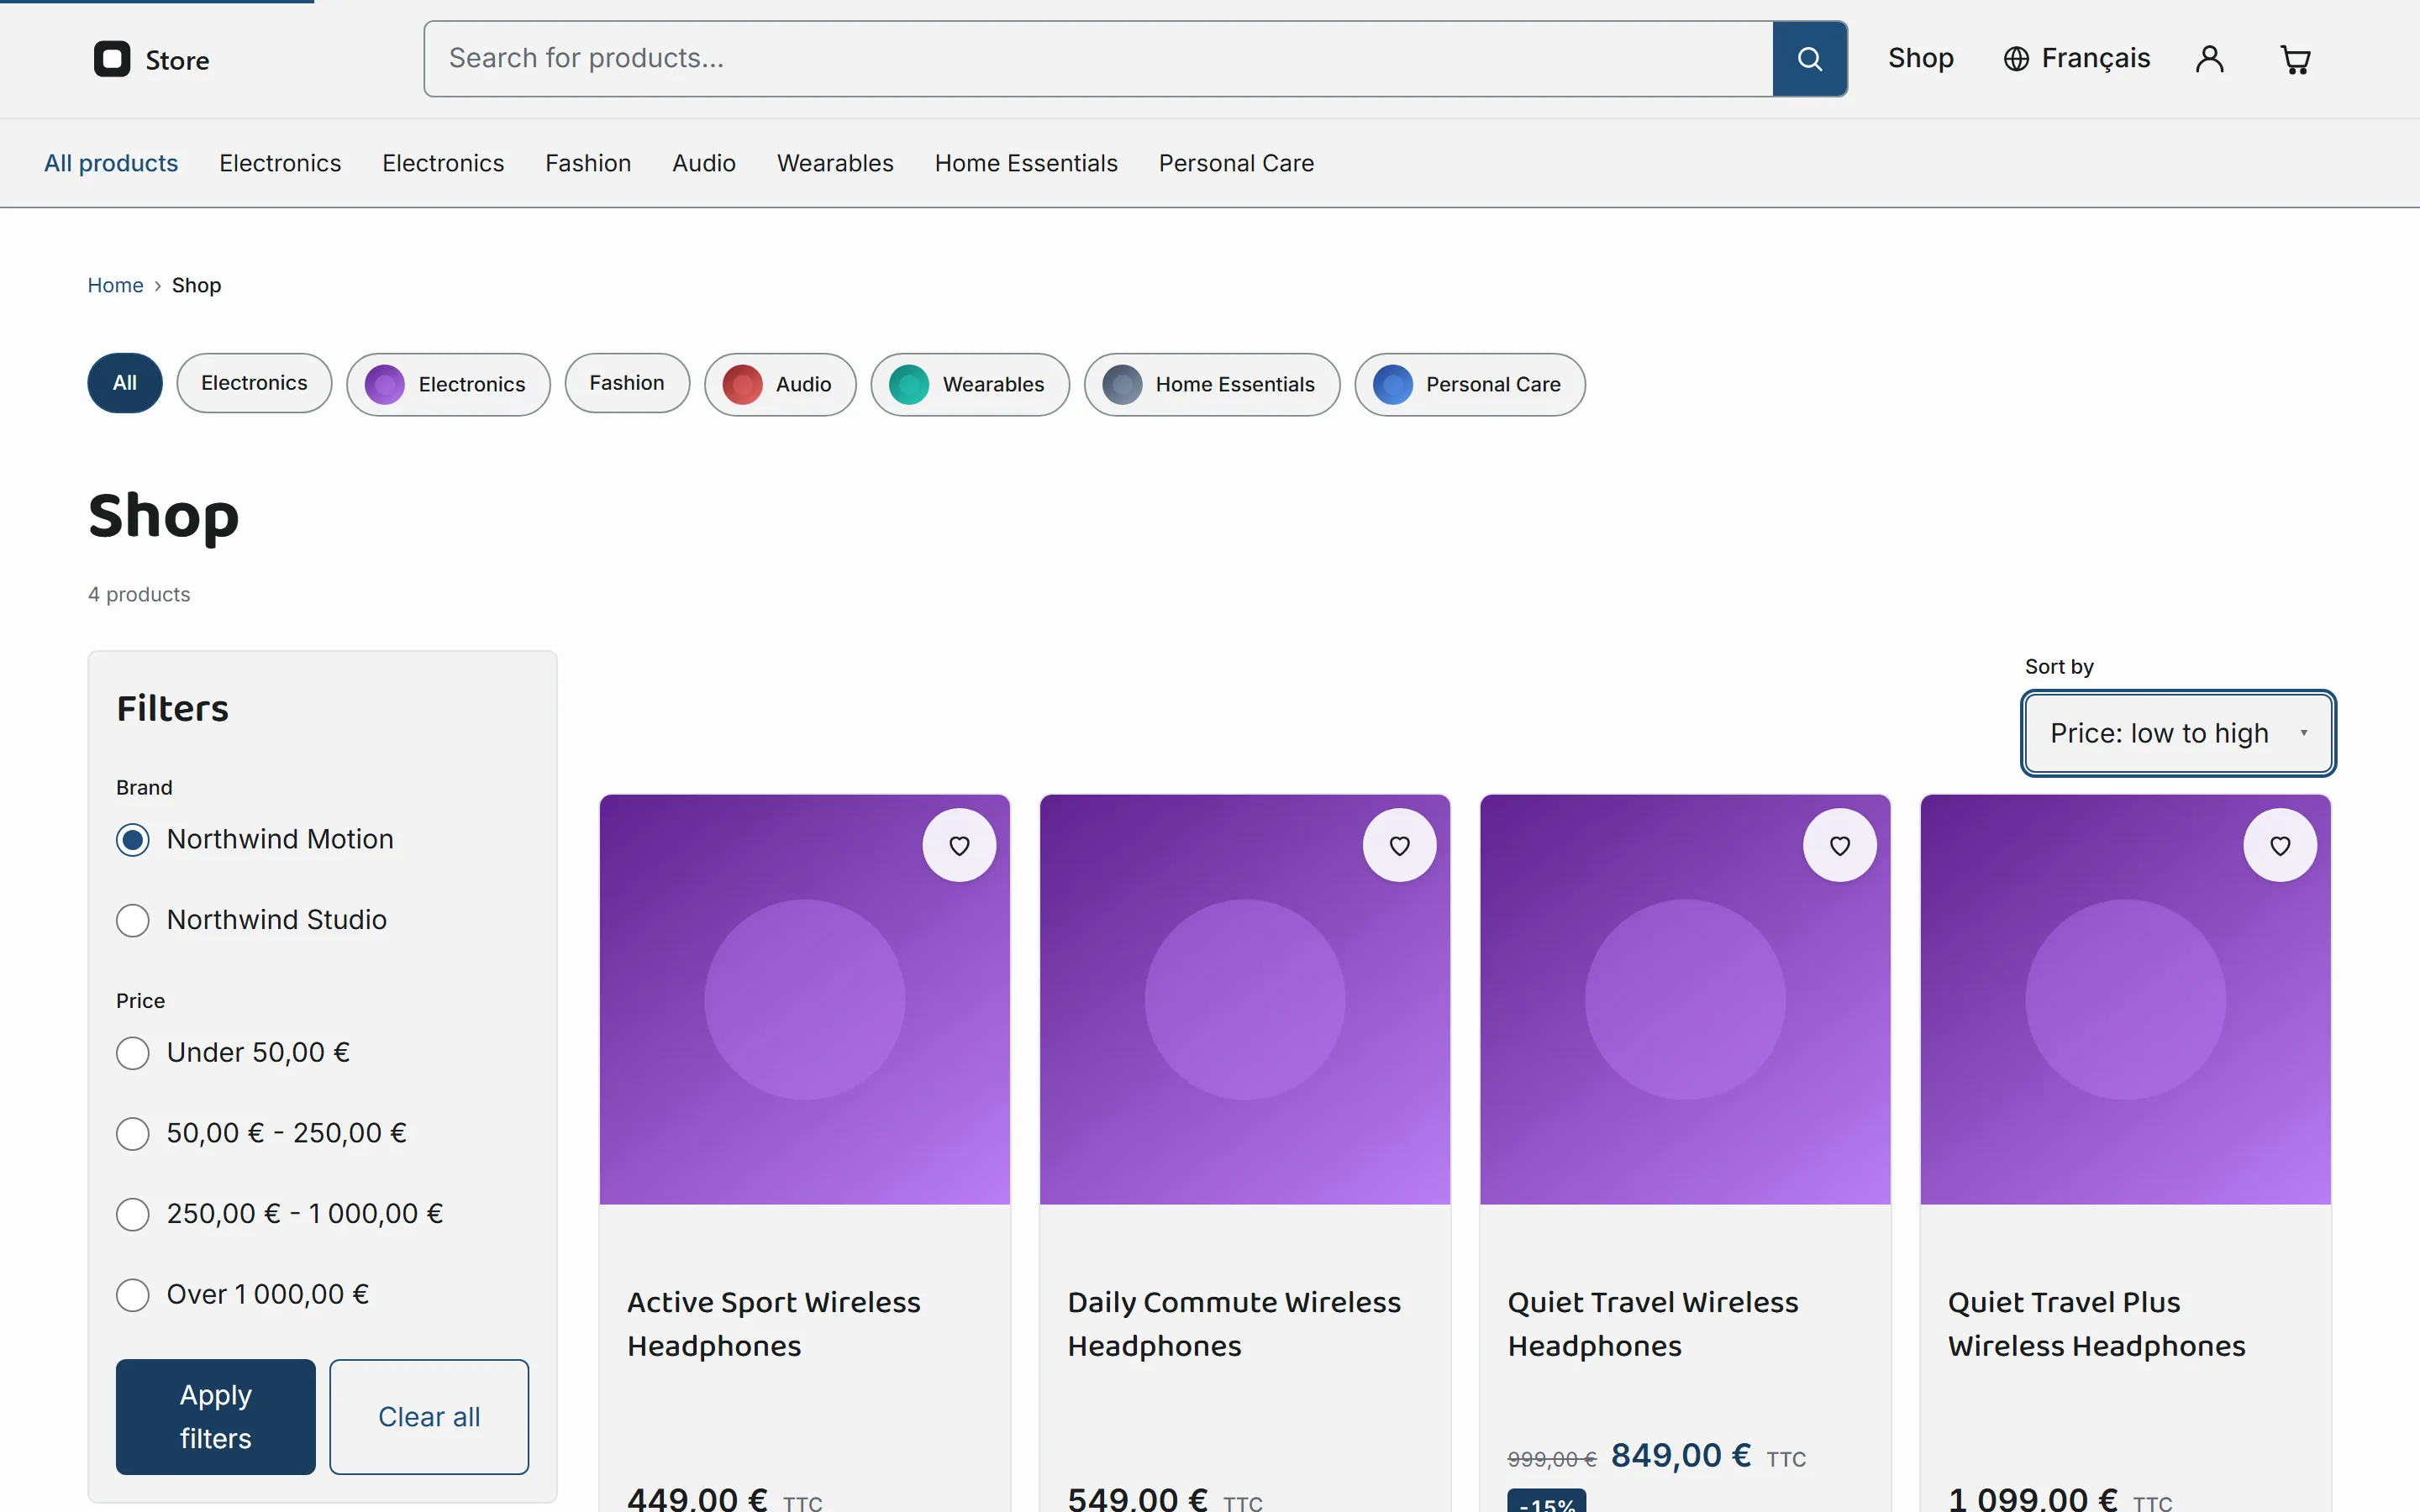Image resolution: width=2420 pixels, height=1512 pixels.
Task: Wishlist the Quiet Travel Plus headphones
Action: click(2279, 845)
